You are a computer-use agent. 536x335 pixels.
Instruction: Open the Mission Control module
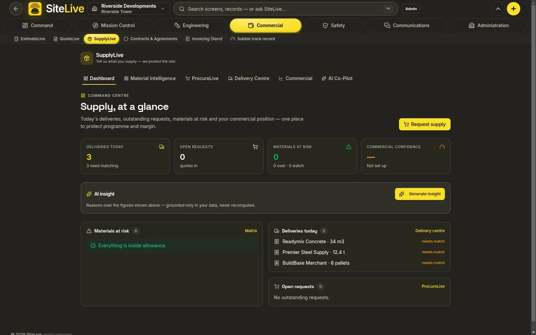tap(114, 25)
